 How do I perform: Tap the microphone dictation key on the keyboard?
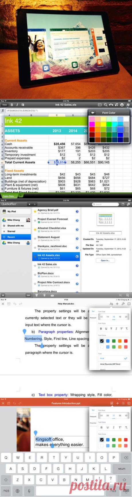[x=29, y=491]
